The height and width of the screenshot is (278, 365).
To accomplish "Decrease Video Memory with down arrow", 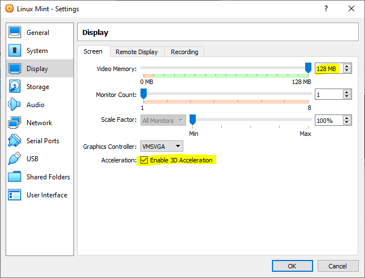I will (x=347, y=70).
